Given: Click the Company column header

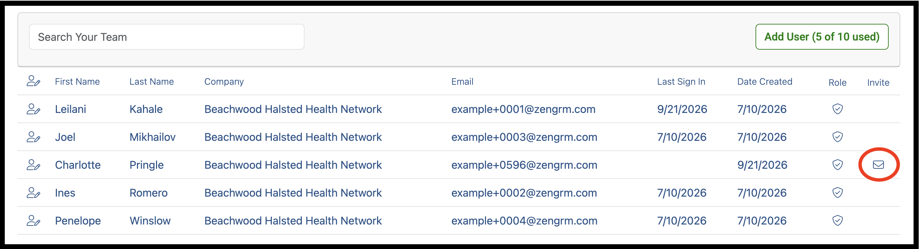Looking at the screenshot, I should click(224, 82).
